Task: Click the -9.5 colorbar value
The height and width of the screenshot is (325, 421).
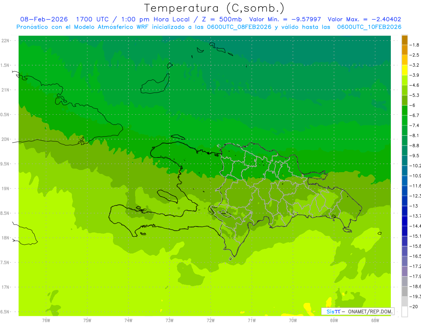Action: 414,155
